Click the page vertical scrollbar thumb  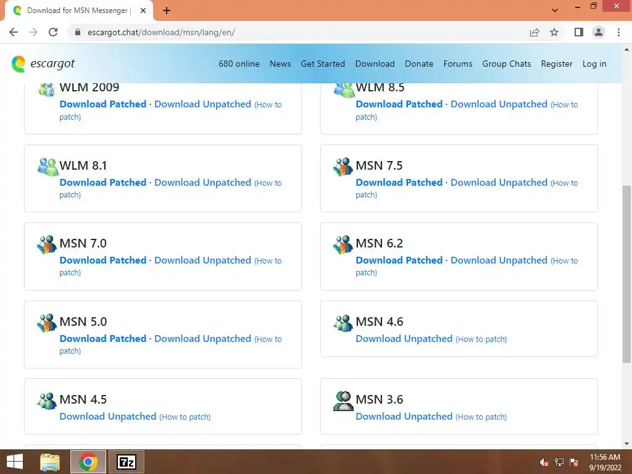coord(626,274)
